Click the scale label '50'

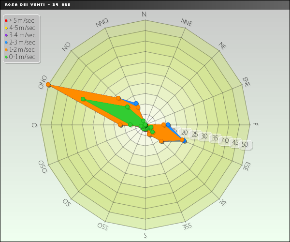[x=245, y=144]
